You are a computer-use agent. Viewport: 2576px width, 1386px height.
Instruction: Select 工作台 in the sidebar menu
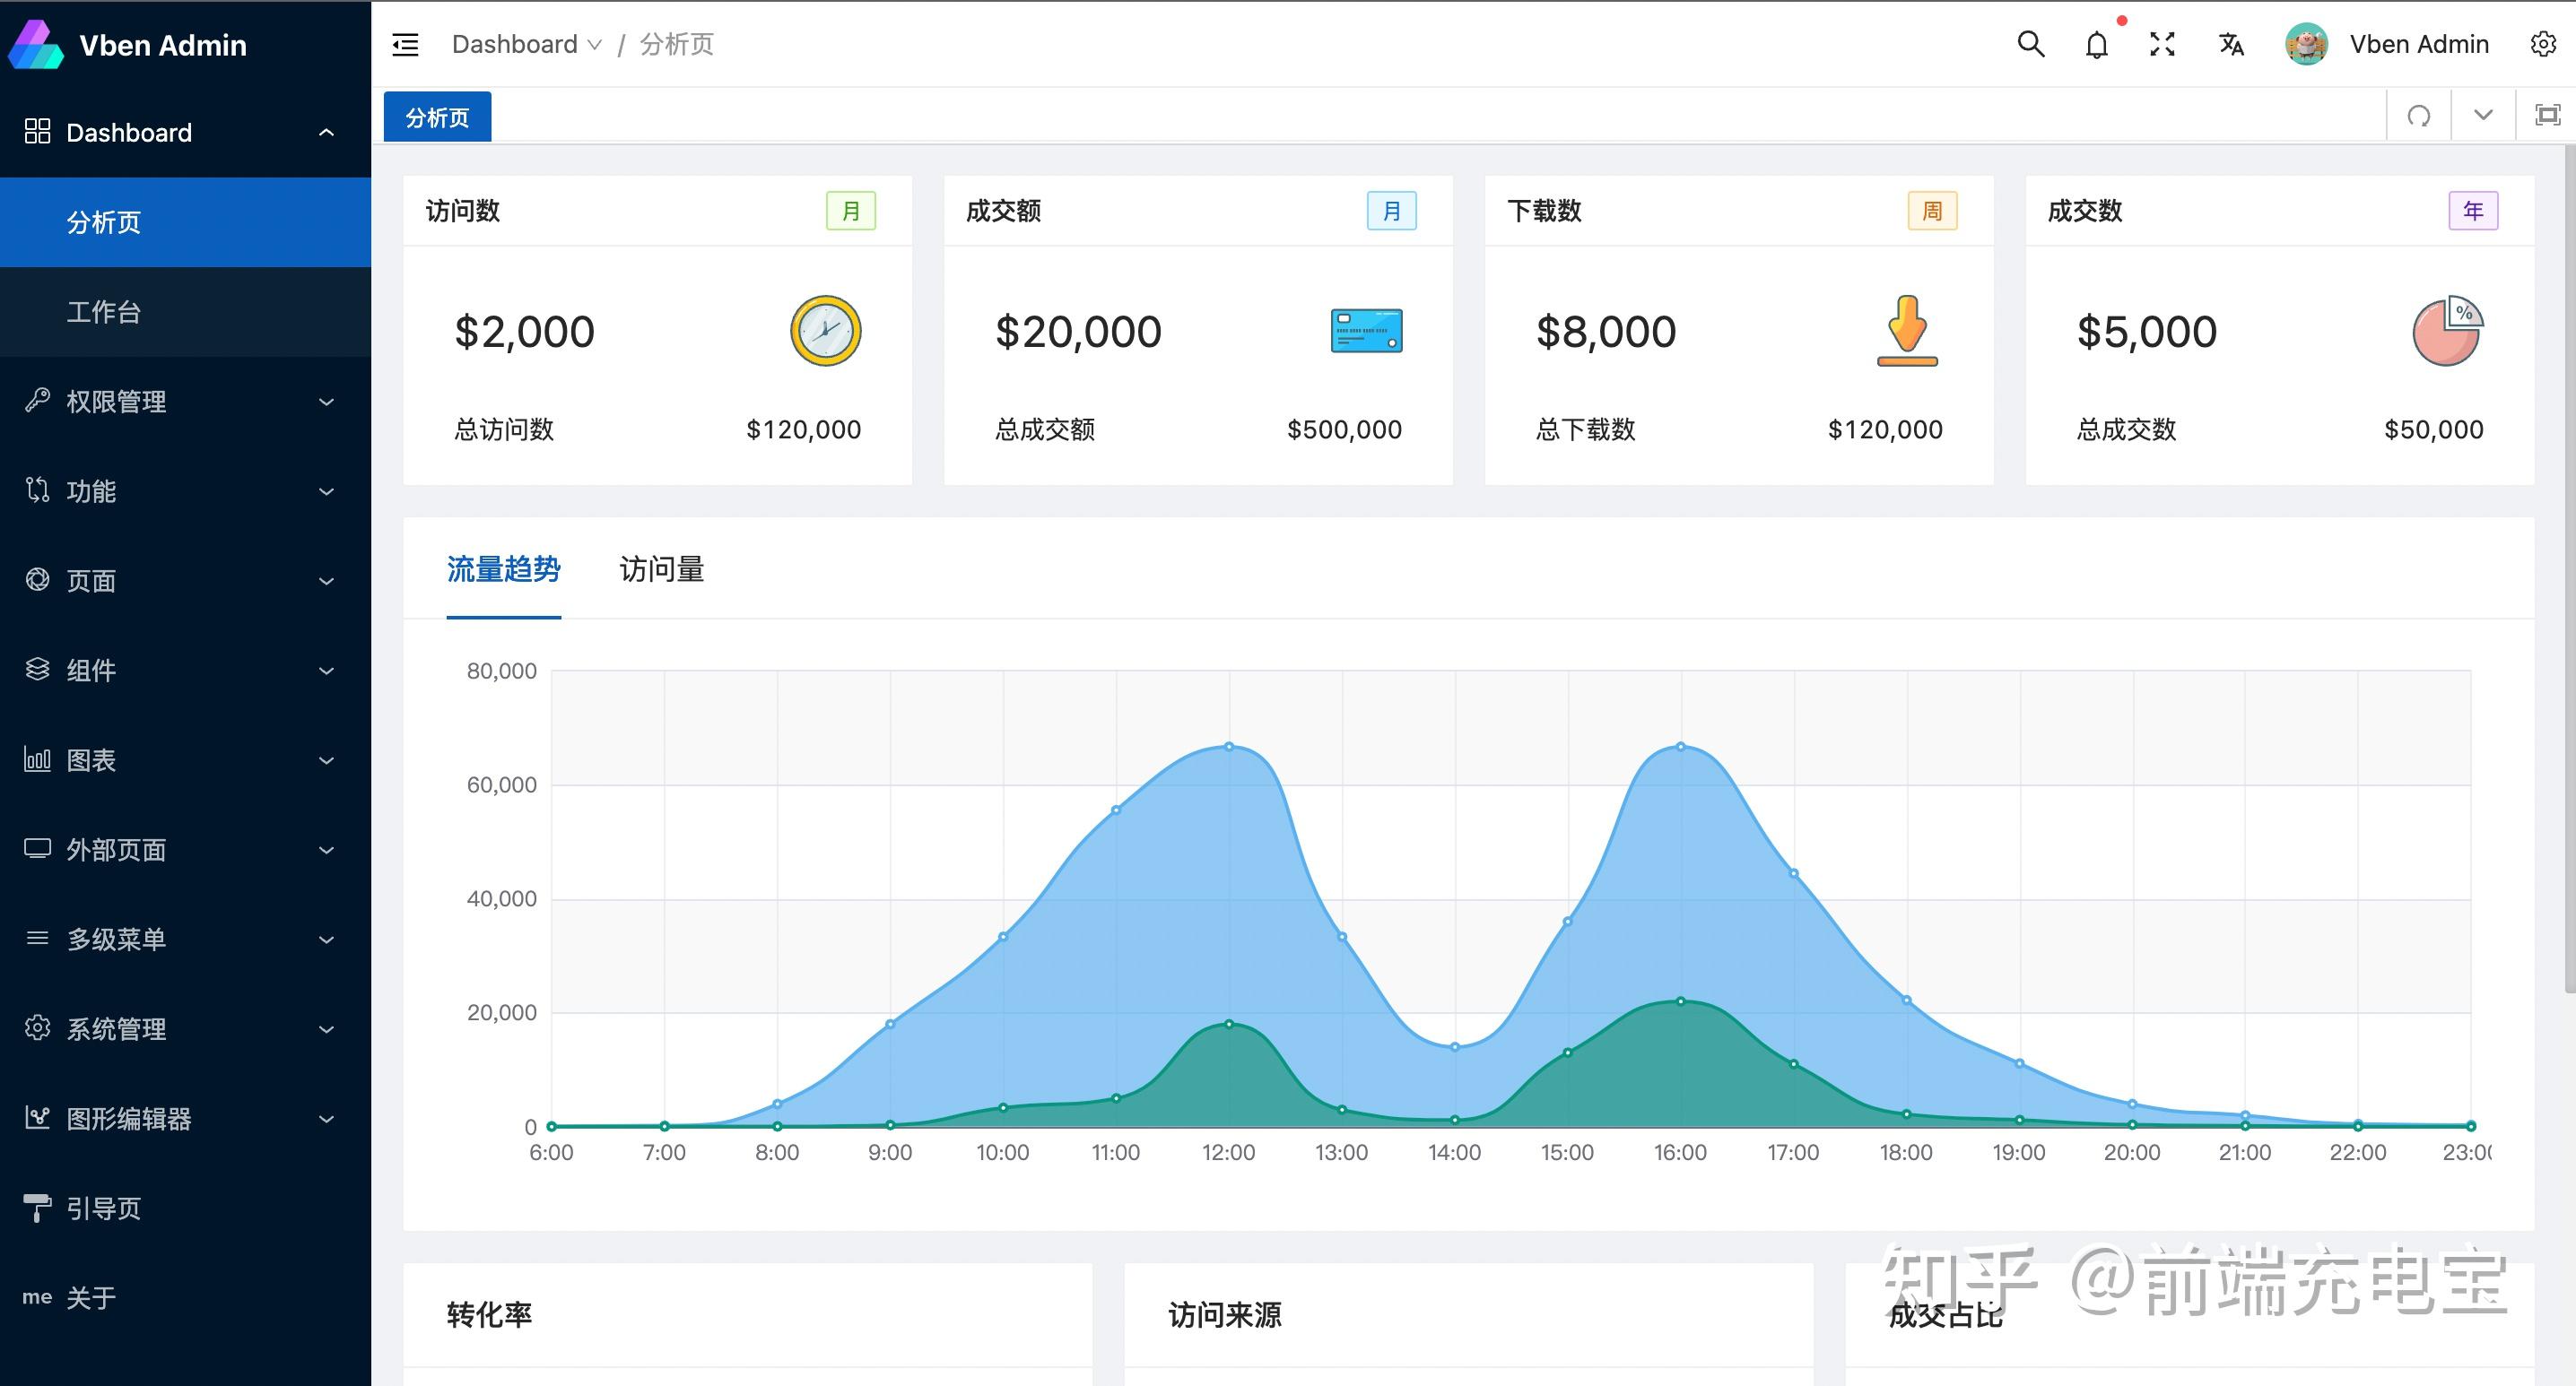104,312
